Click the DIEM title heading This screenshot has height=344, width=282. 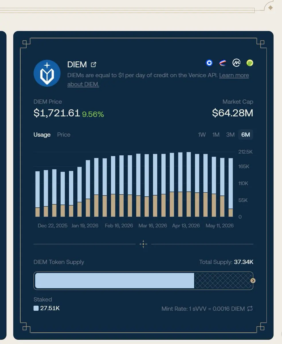[x=77, y=64]
